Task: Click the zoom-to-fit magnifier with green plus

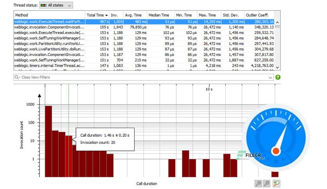Action: coord(277,184)
